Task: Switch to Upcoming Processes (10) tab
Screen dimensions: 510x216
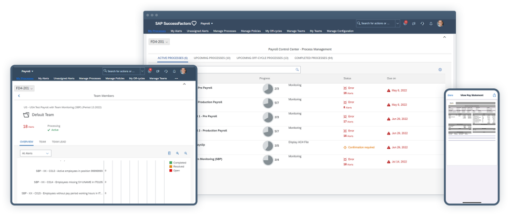Action: click(212, 58)
